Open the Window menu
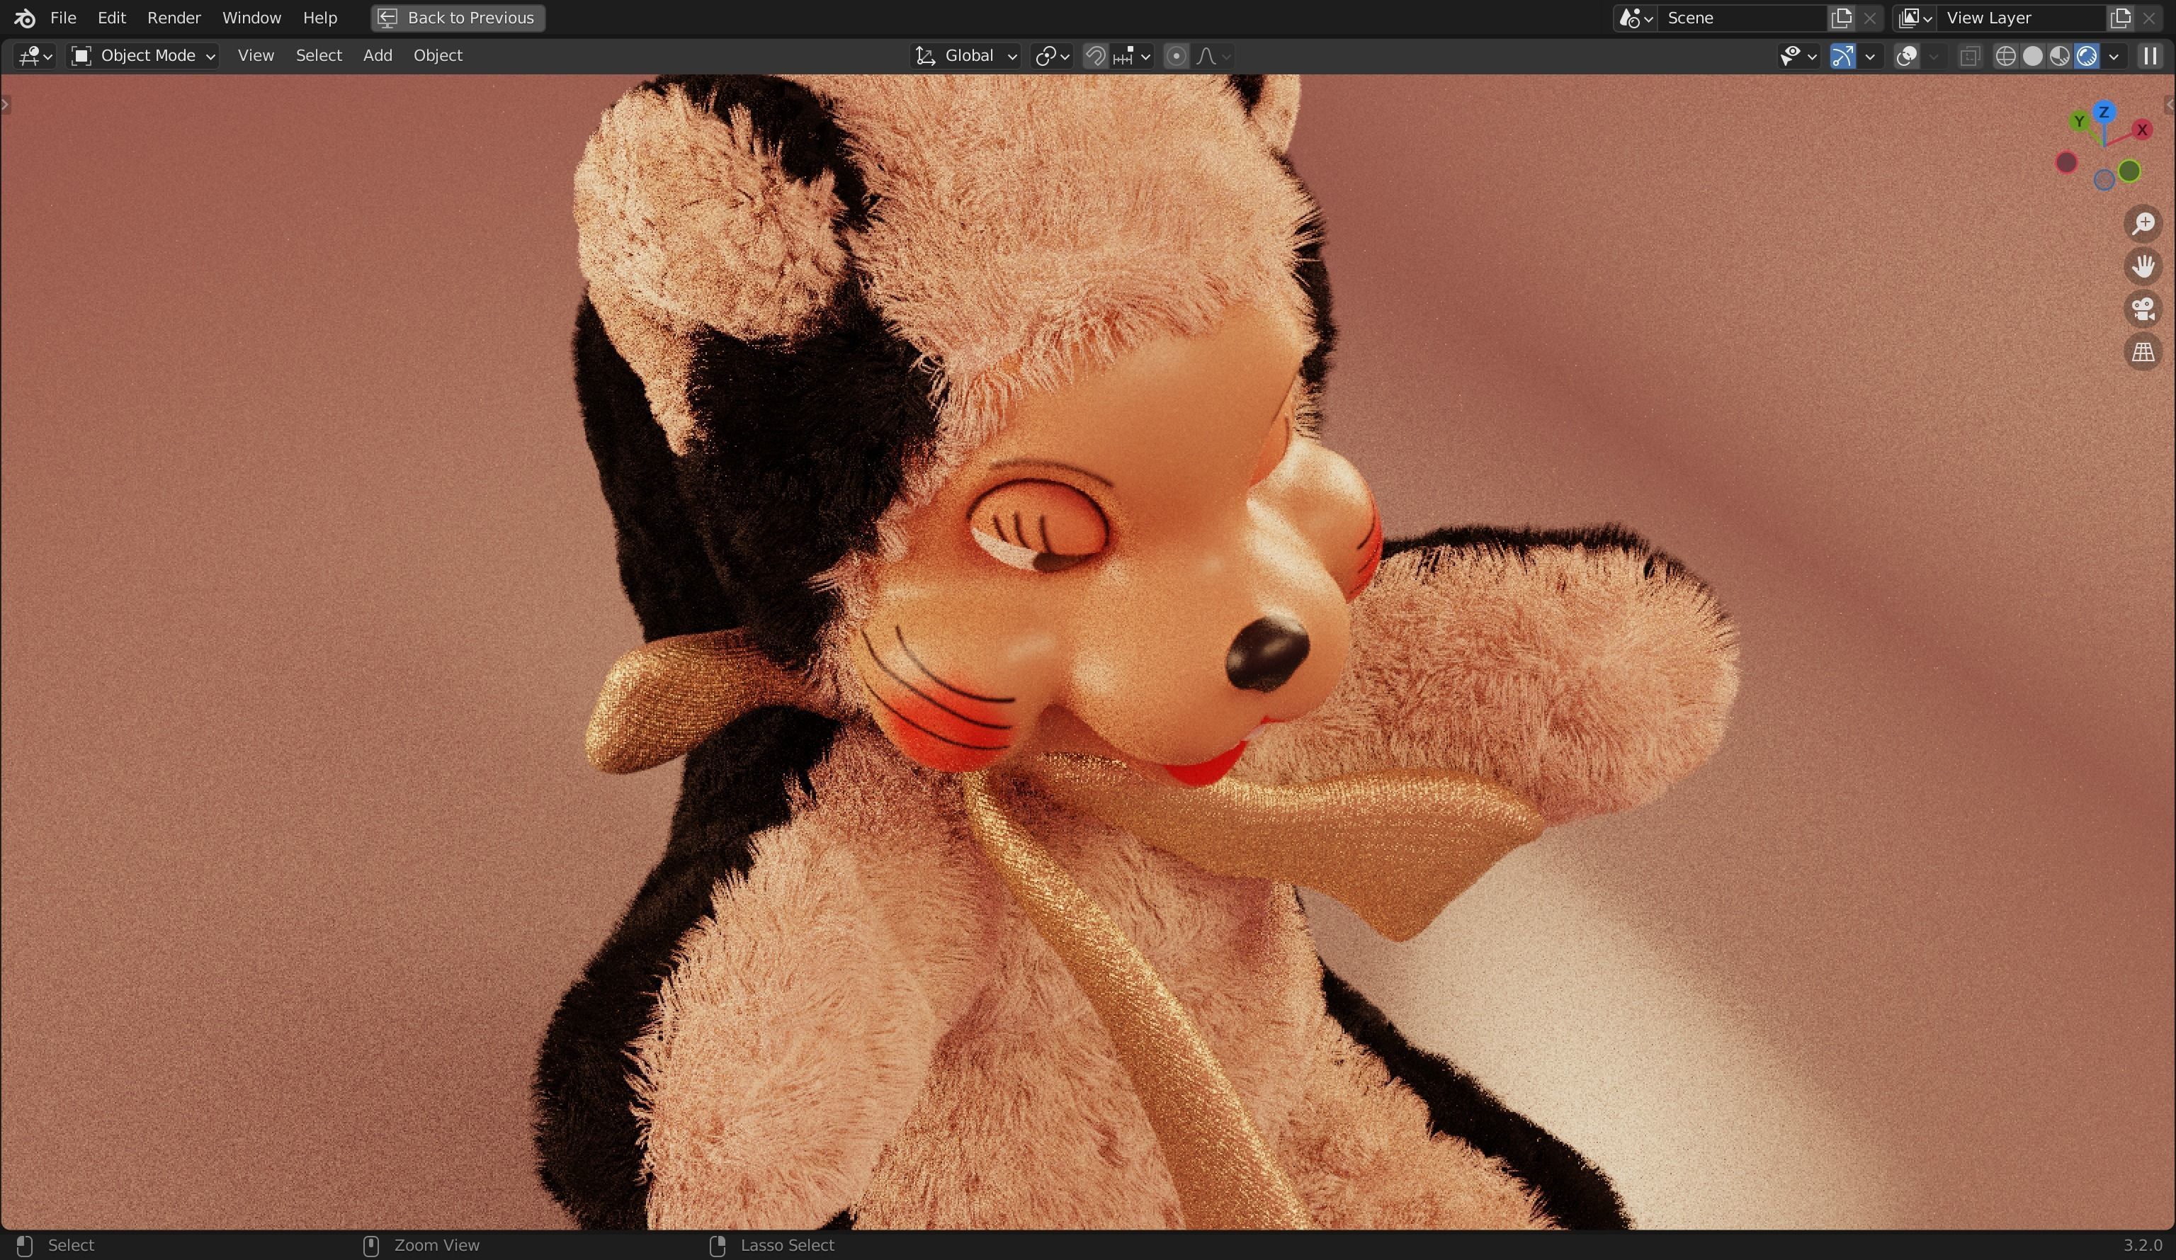Screen dimensions: 2176x1260 [251, 17]
